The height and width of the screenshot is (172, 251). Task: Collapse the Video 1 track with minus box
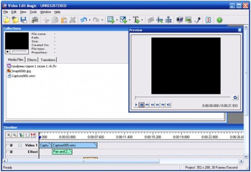coord(20,145)
